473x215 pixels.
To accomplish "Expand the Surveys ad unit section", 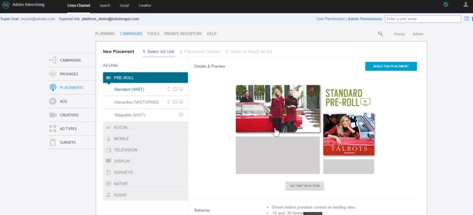I will pyautogui.click(x=145, y=172).
